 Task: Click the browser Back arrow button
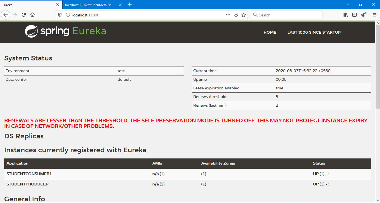6,15
